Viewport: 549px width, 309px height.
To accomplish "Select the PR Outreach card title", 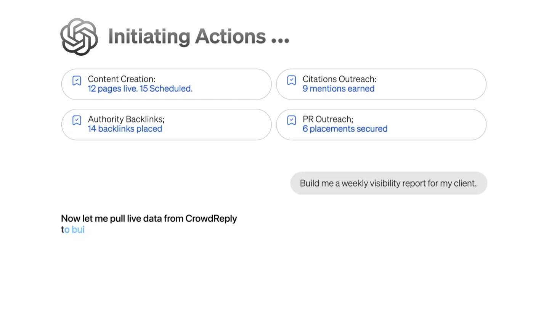I will 328,119.
